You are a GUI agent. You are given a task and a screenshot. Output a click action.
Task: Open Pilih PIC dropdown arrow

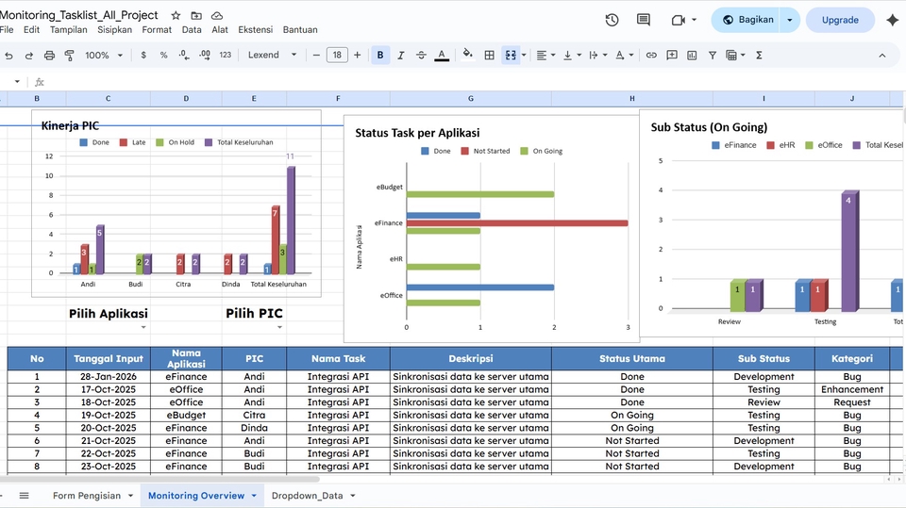(279, 327)
